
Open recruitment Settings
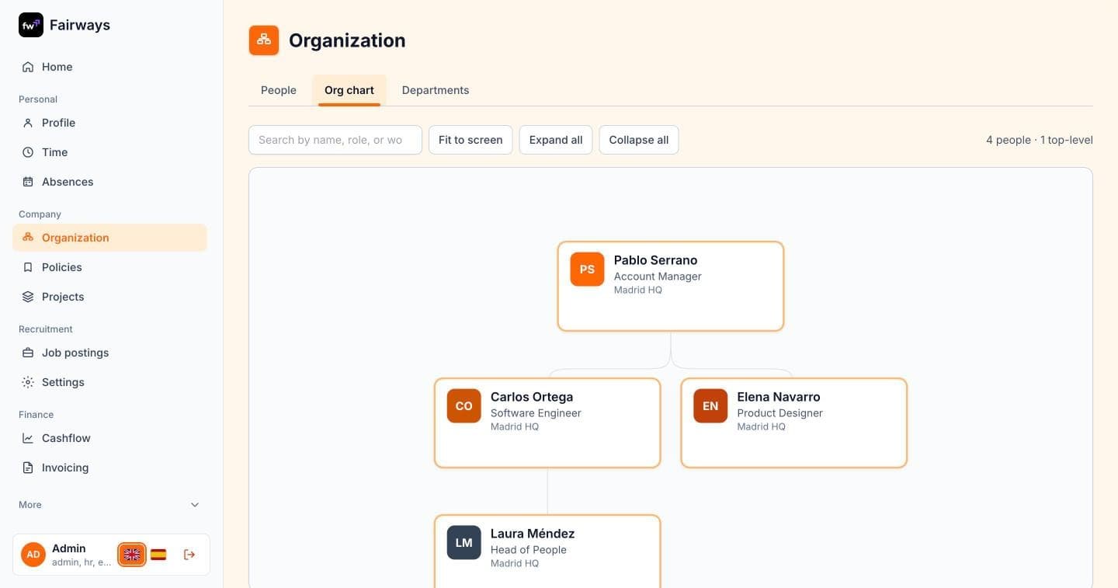109,382
